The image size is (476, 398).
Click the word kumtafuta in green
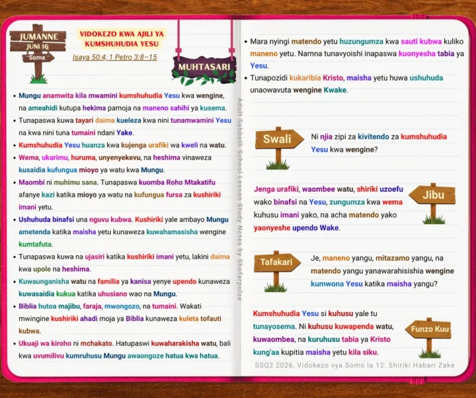pyautogui.click(x=35, y=244)
